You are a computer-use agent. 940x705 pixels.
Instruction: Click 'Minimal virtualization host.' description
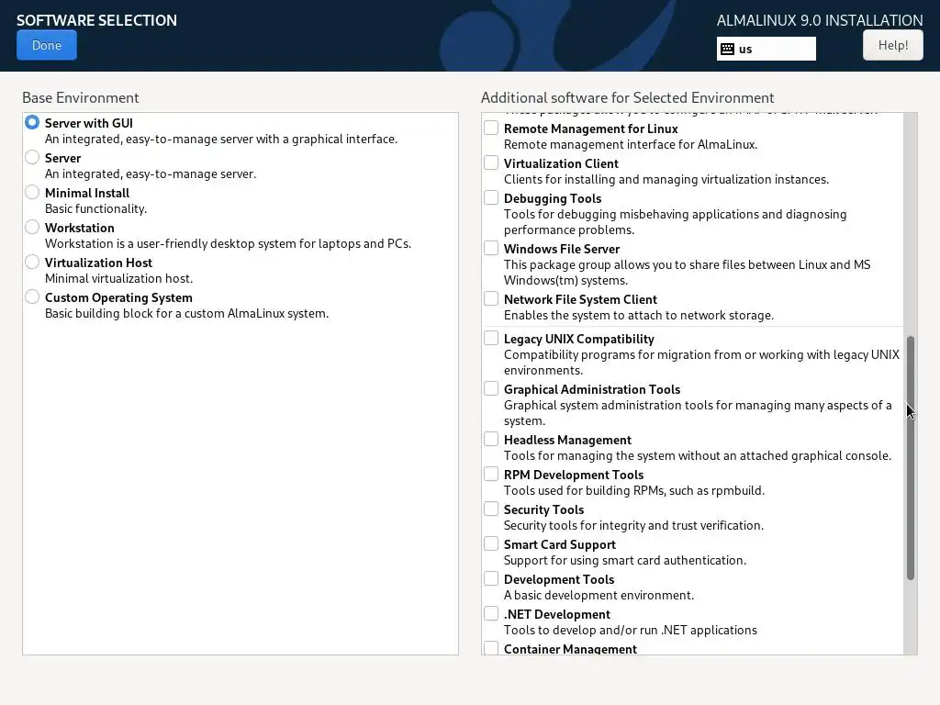118,278
